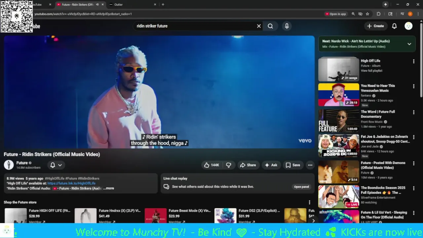Click the #RidinStrikers hashtag
The height and width of the screenshot is (238, 423).
89,178
